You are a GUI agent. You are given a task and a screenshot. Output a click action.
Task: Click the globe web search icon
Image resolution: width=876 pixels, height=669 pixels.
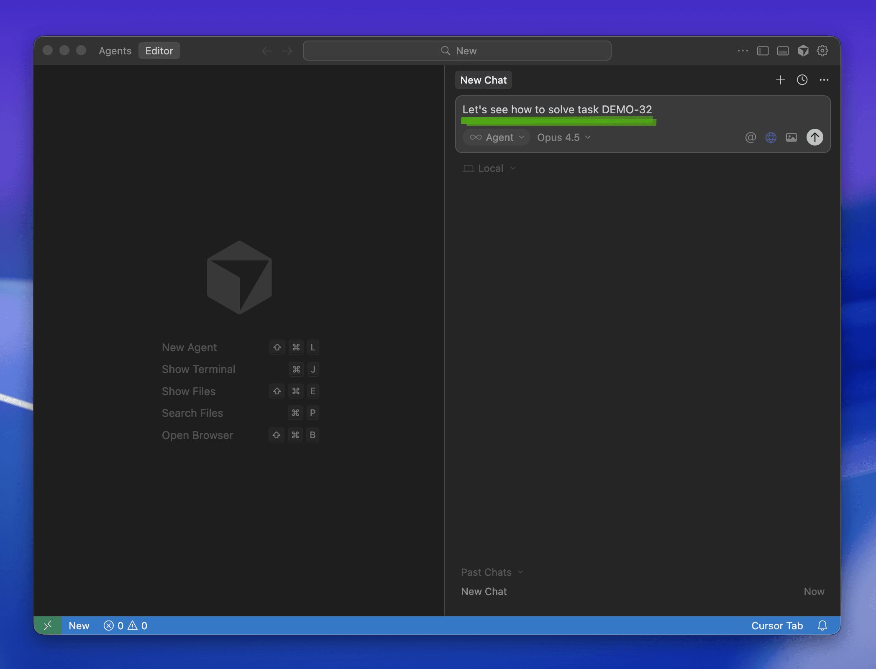coord(771,137)
